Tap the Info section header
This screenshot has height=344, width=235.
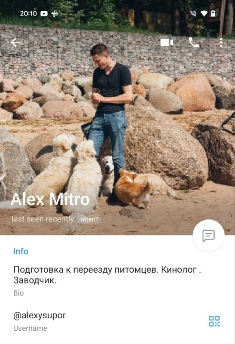21,251
